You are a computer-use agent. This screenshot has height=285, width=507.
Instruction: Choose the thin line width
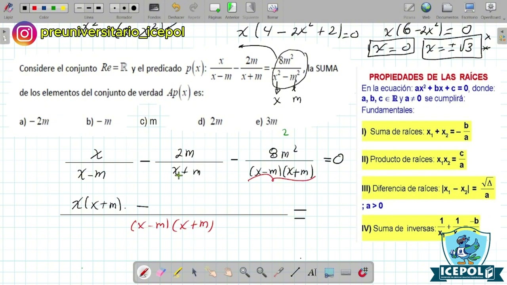[x=79, y=8]
